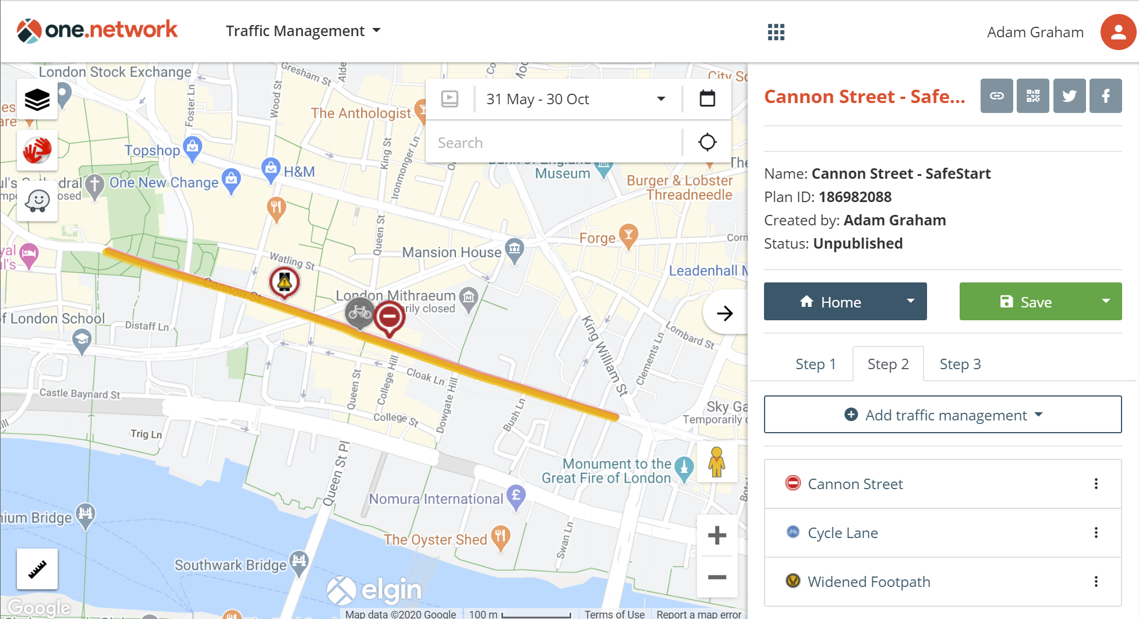Click the timeline playback icon
Image resolution: width=1139 pixels, height=619 pixels.
click(450, 99)
